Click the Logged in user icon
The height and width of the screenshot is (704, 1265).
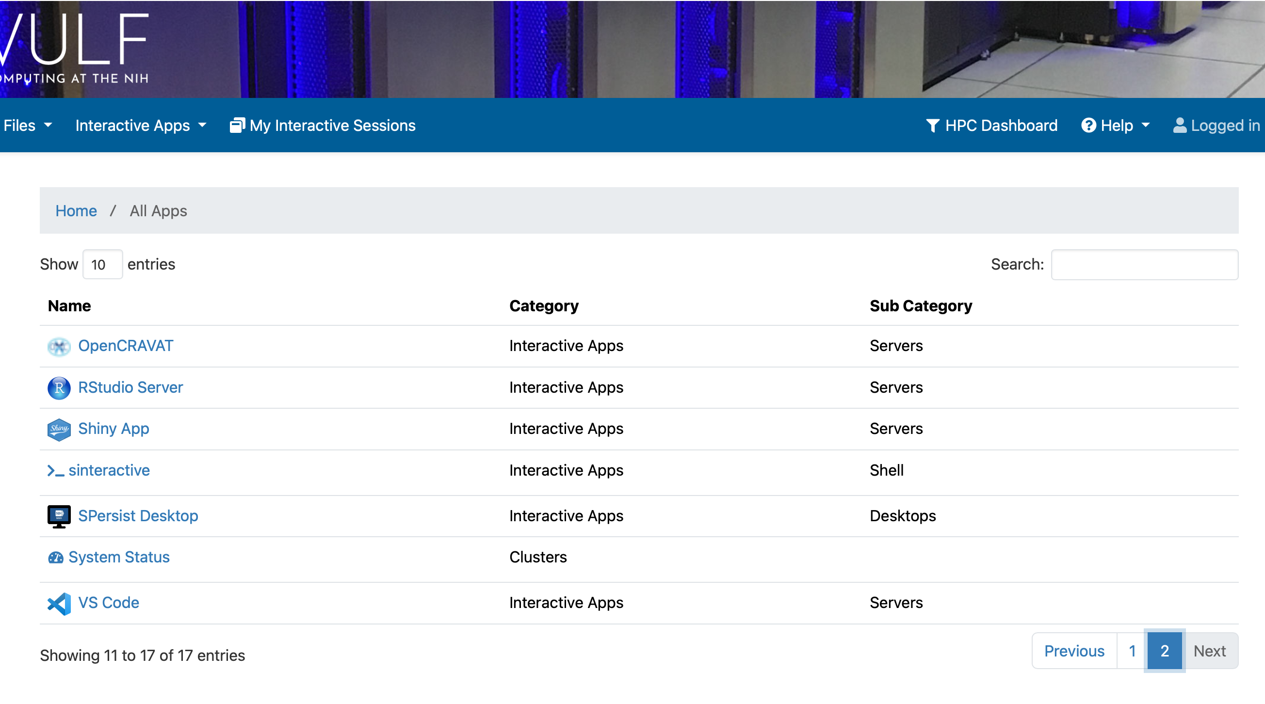(x=1180, y=125)
